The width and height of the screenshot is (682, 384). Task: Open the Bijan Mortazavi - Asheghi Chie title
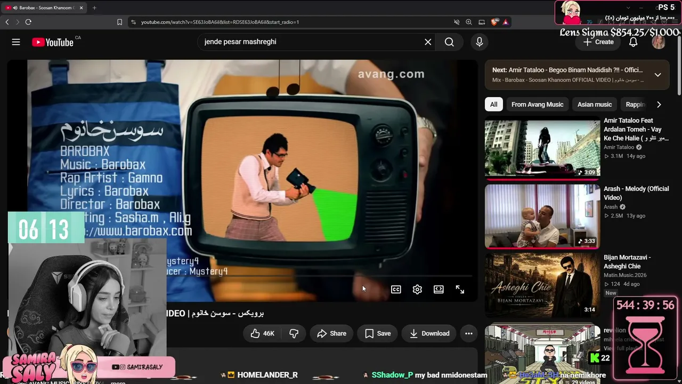point(627,261)
